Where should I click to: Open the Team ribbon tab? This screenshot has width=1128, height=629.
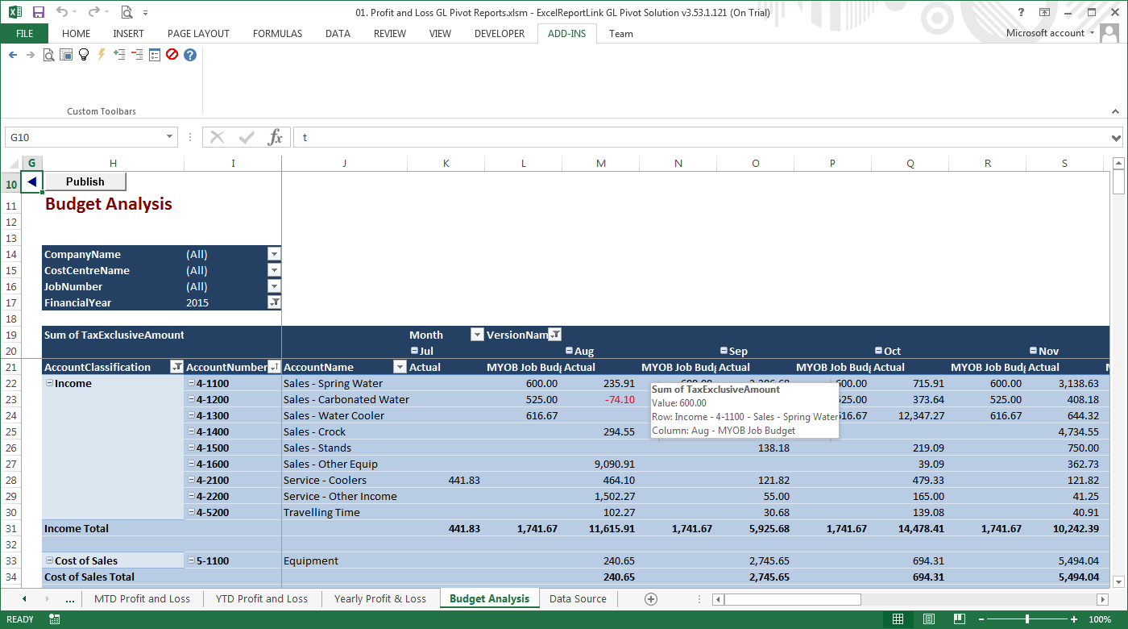(621, 33)
